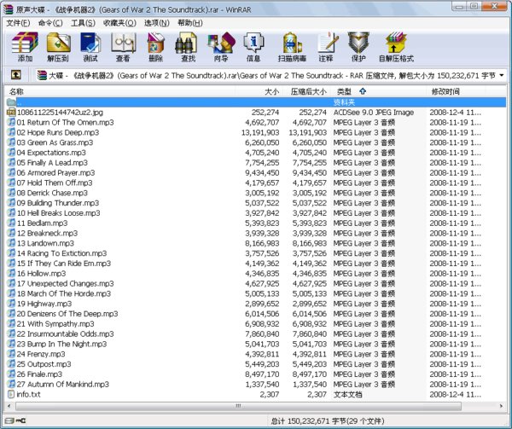The image size is (512, 429).
Task: Select file 02 Hope Runs Deep.mp3
Action: (58, 132)
